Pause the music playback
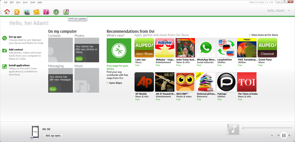295x142 pixels. click(284, 135)
